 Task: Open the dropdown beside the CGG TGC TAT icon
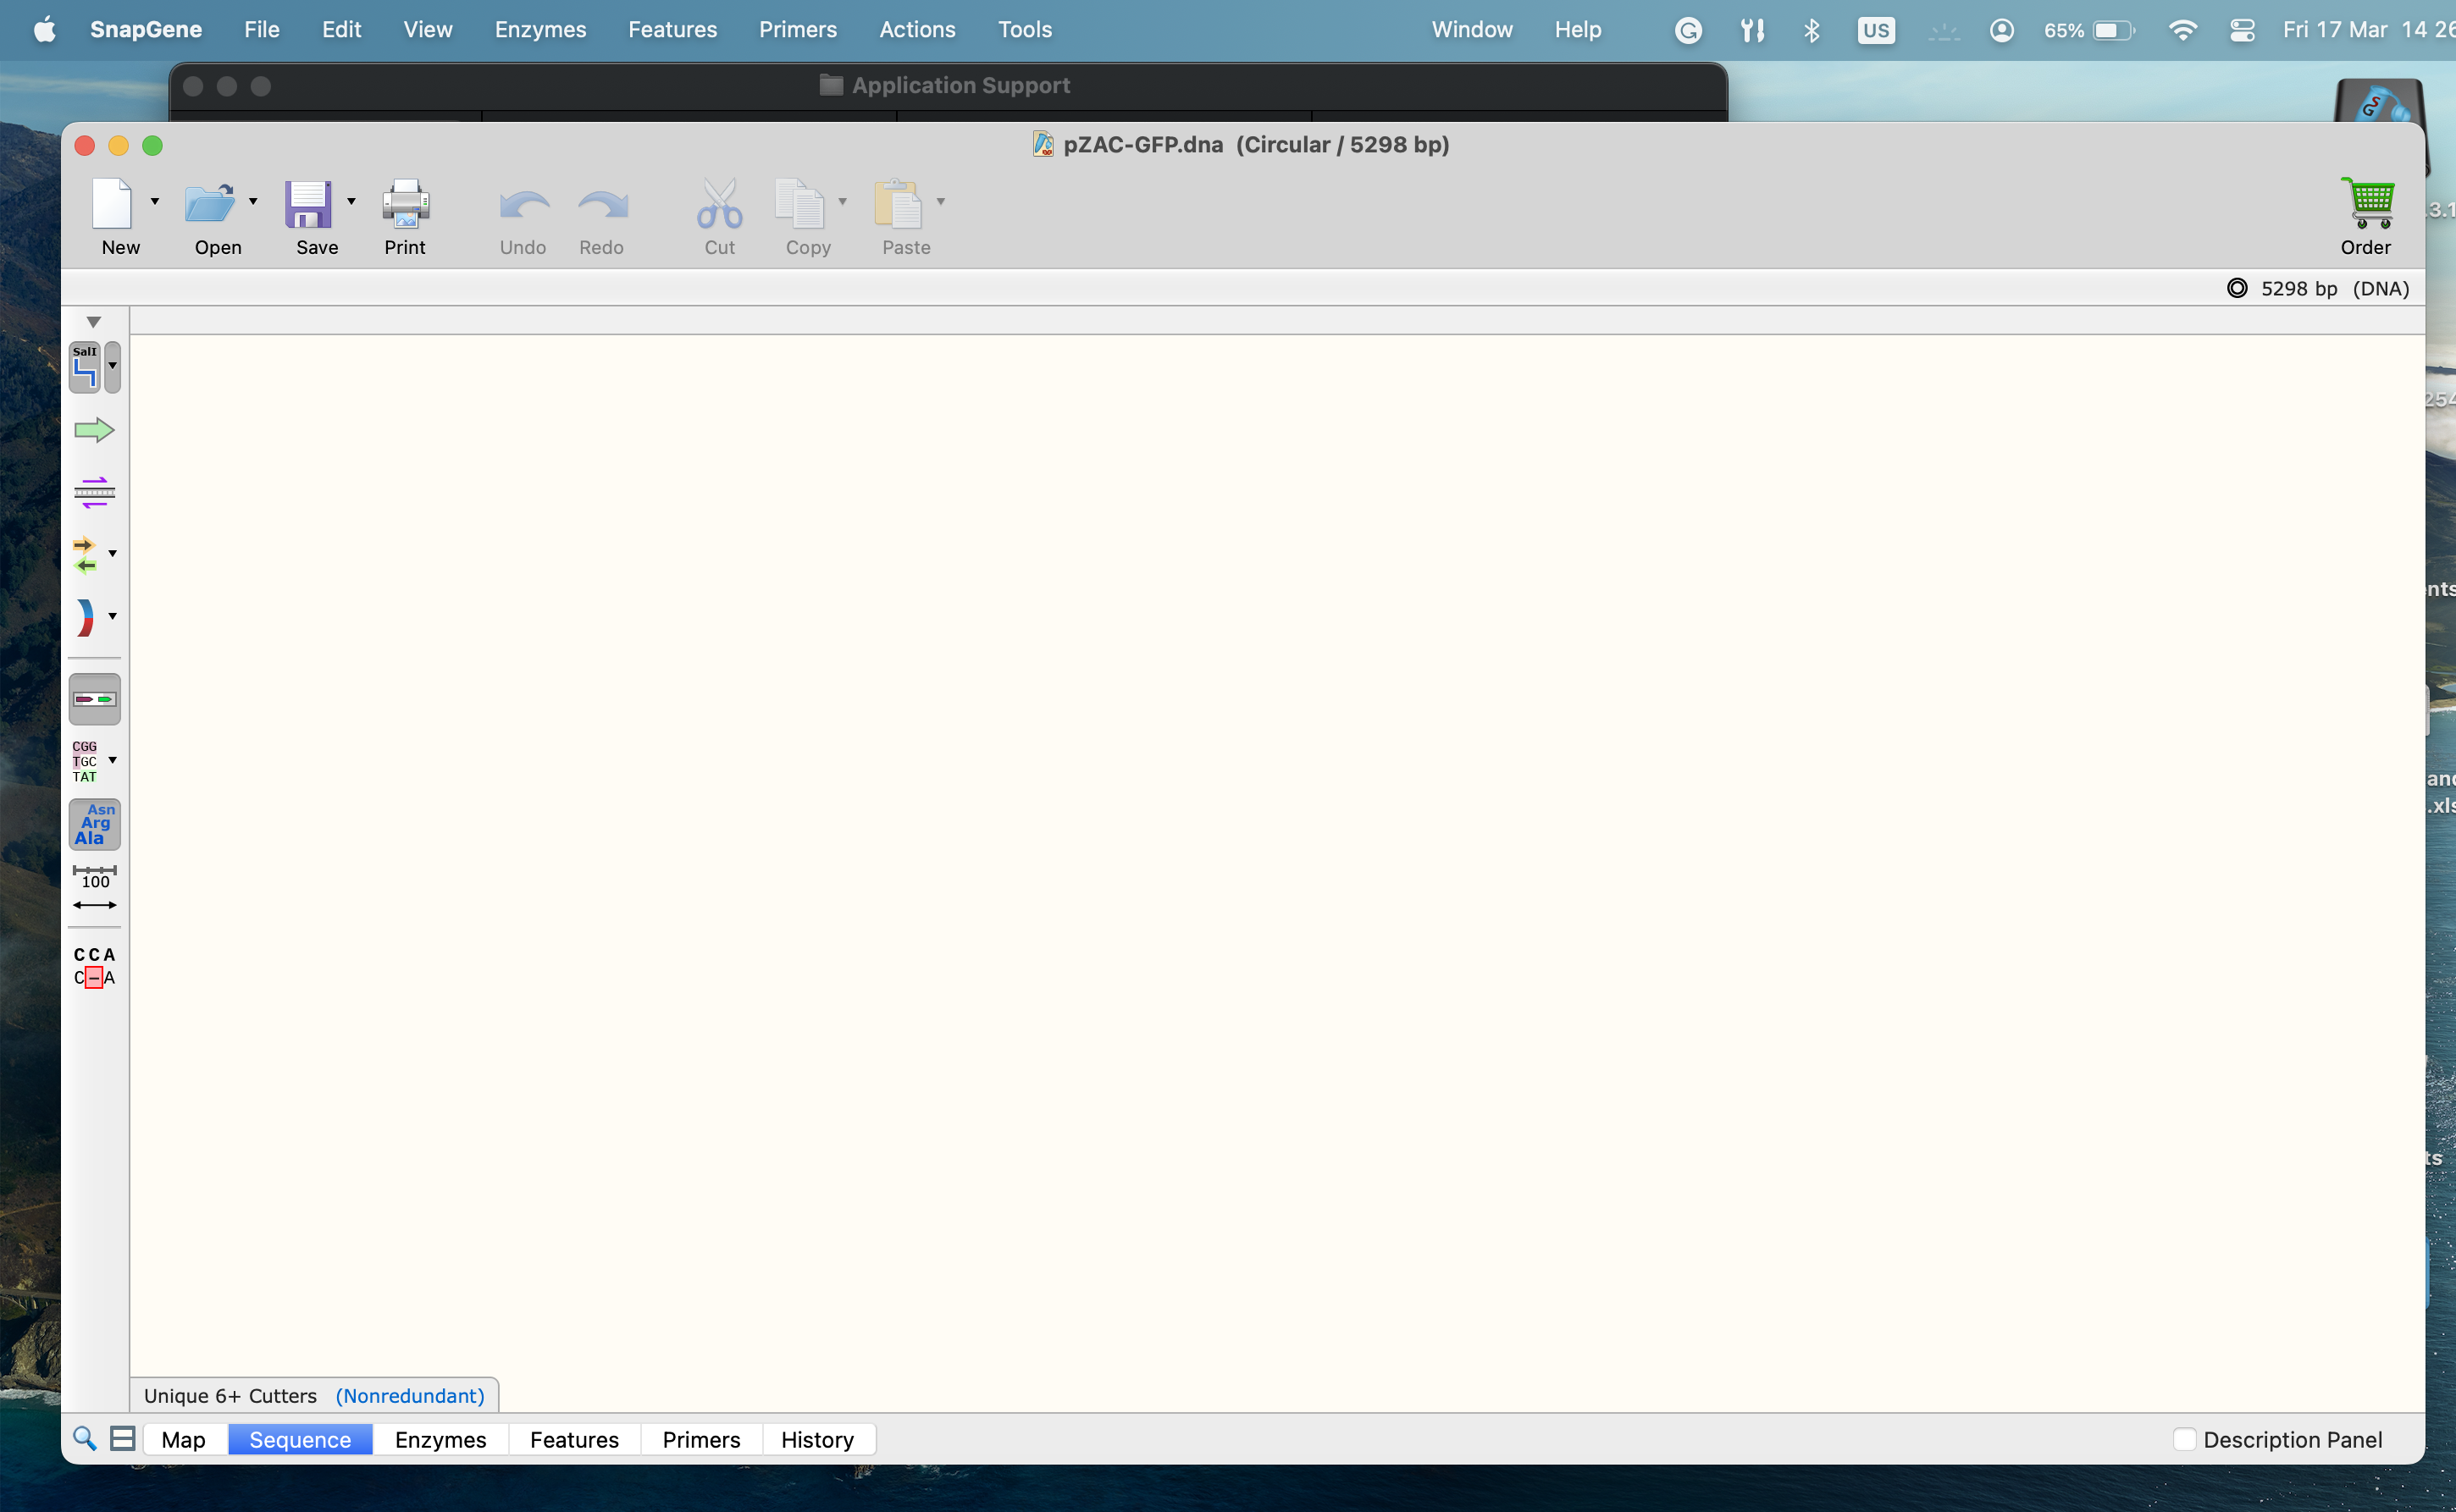(x=112, y=760)
